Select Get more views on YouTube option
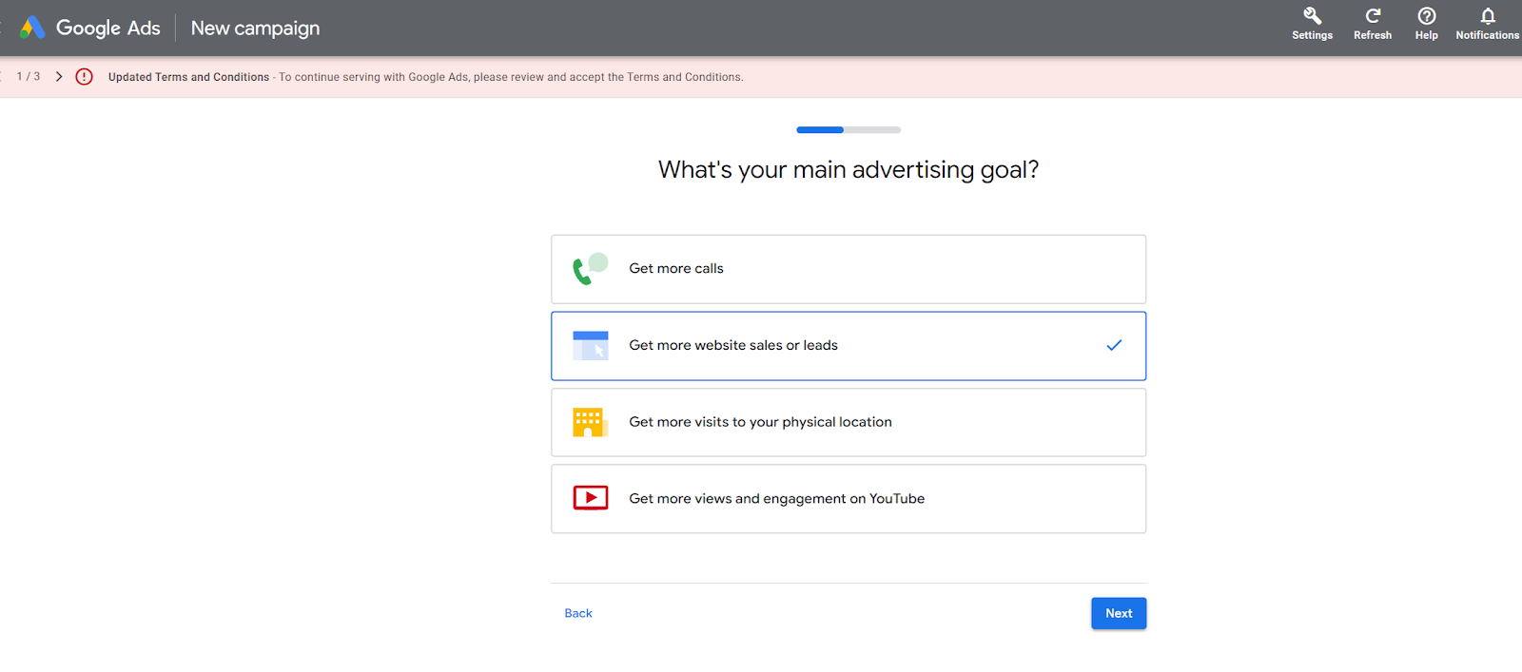Screen dimensions: 1522x672 coord(848,498)
